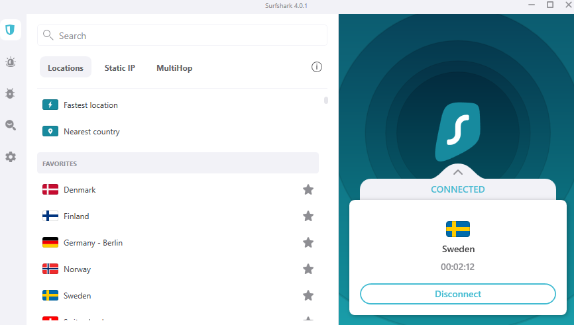The image size is (574, 325).
Task: Unstar Germany - Berlin favorite
Action: (x=308, y=242)
